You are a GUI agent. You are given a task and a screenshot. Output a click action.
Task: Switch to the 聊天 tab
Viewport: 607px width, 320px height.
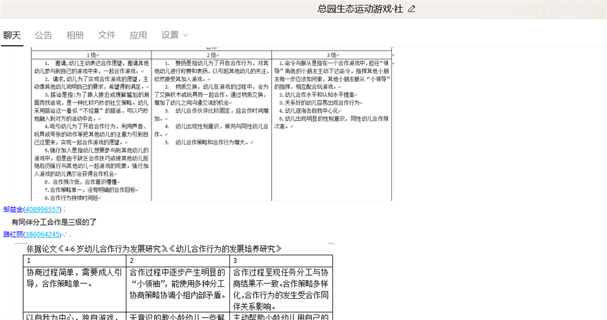click(12, 35)
